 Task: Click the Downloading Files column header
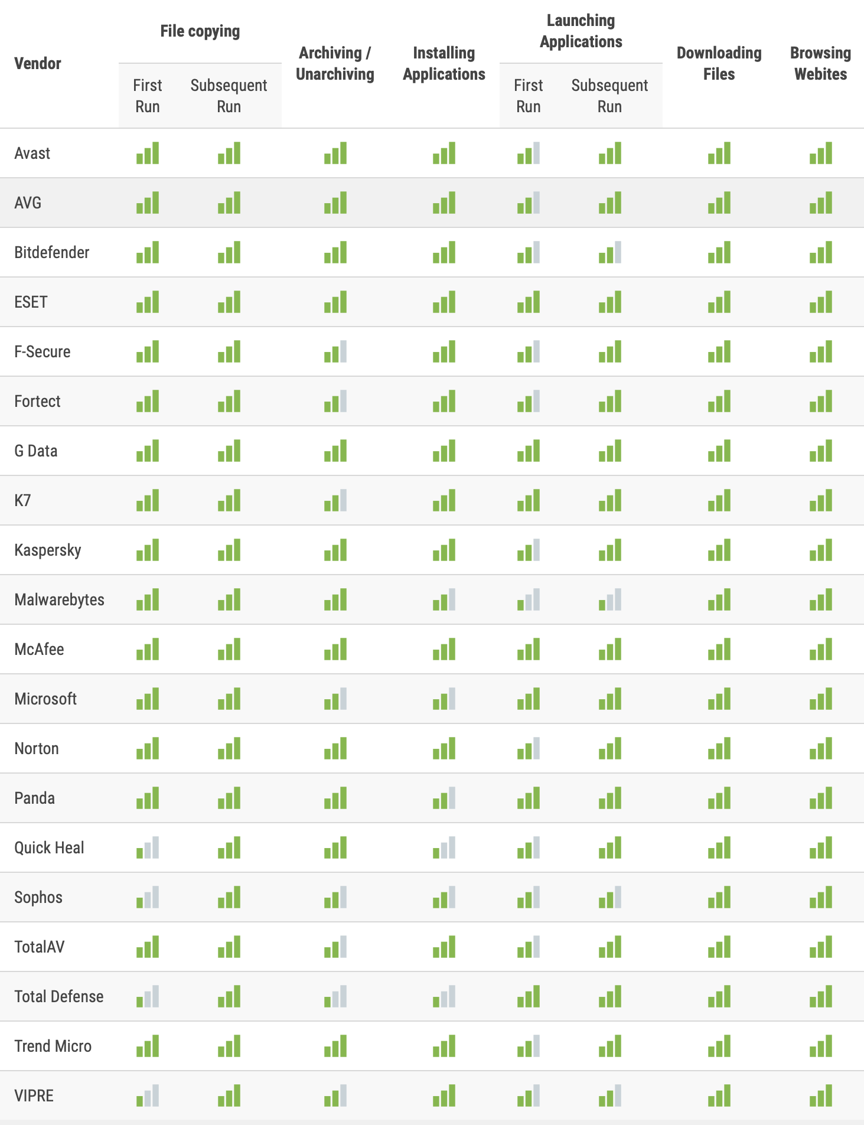click(719, 63)
